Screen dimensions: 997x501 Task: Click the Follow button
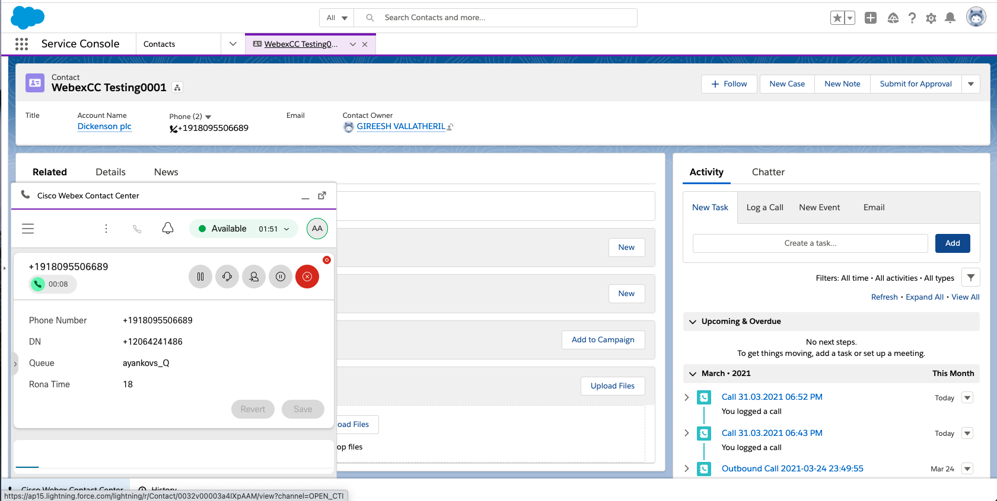[729, 84]
